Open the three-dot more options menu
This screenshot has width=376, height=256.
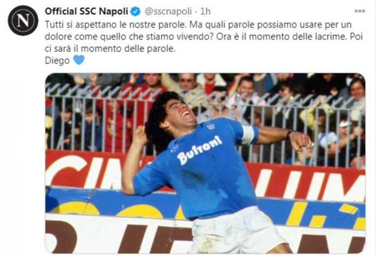point(360,11)
